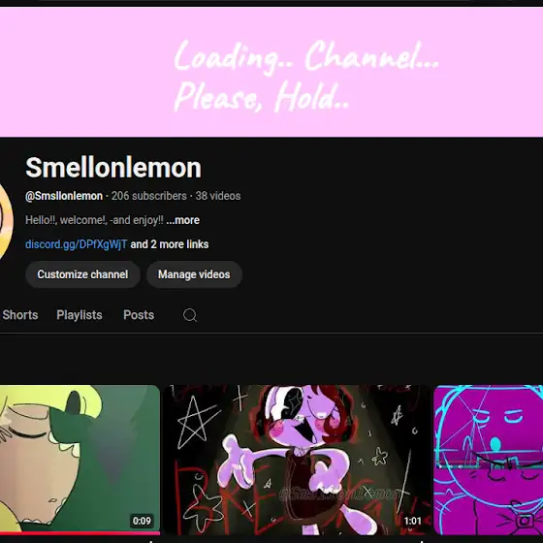Click the "38 videos" count
This screenshot has width=543, height=543.
(x=218, y=196)
